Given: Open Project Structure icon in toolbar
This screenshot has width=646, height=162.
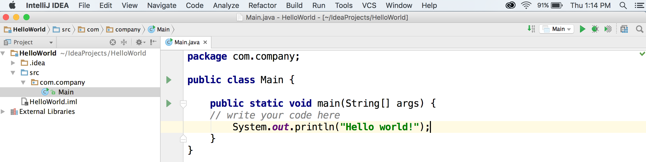Looking at the screenshot, I should [x=624, y=29].
